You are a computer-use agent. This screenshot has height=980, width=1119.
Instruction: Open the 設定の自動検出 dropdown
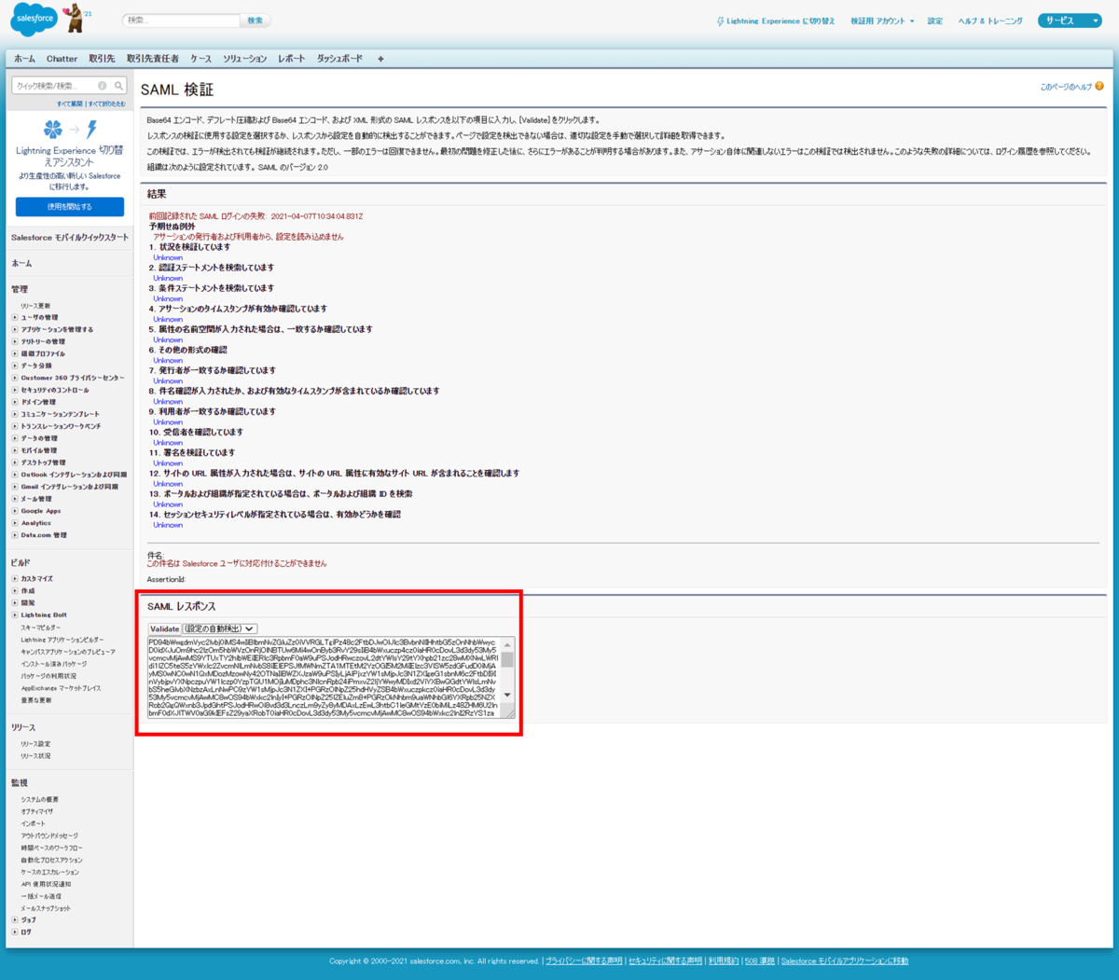[x=219, y=629]
